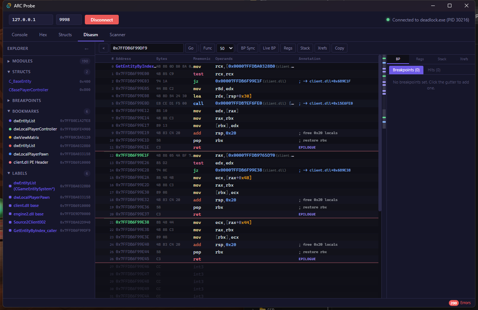Screen dimensions: 478x310
Task: Click the purple dot beside dwEntityList bookmark
Action: coord(10,121)
